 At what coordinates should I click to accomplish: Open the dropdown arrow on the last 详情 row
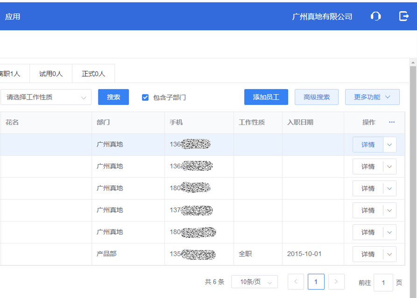389,254
